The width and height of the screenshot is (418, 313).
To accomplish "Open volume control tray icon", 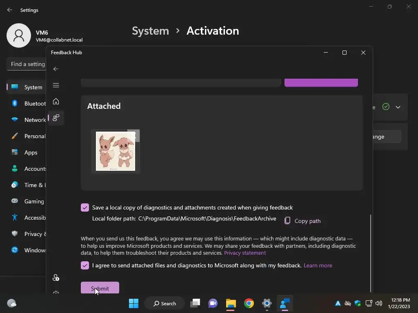I will click(x=378, y=303).
